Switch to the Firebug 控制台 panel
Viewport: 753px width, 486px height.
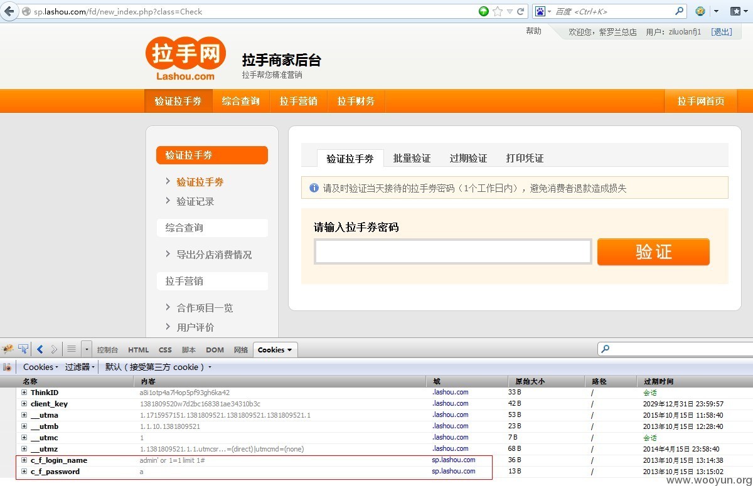[x=107, y=350]
